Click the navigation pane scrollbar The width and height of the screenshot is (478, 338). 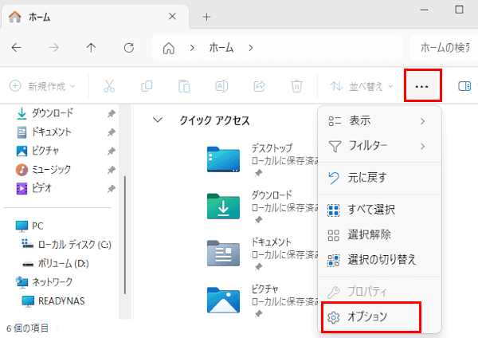click(x=125, y=235)
